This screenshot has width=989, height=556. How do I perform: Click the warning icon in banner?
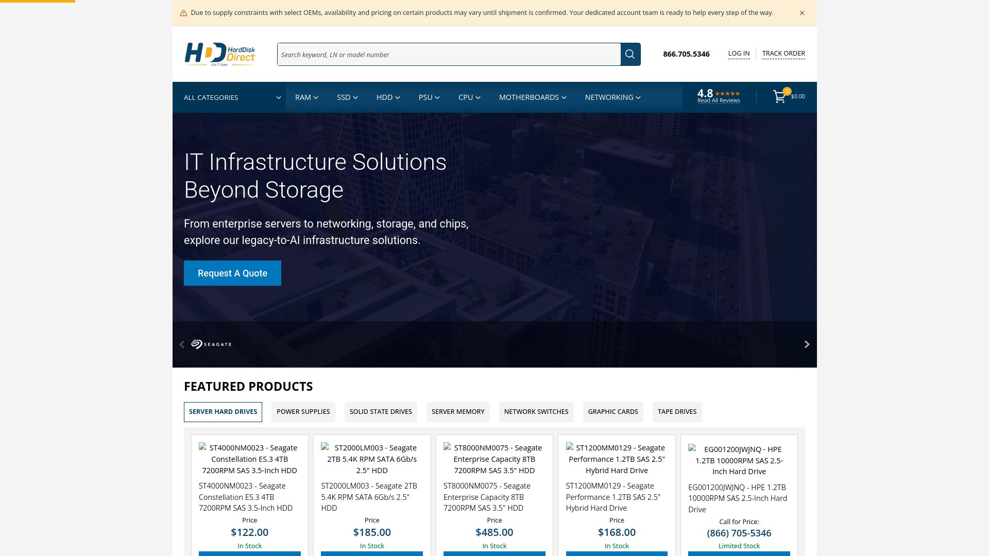click(183, 13)
